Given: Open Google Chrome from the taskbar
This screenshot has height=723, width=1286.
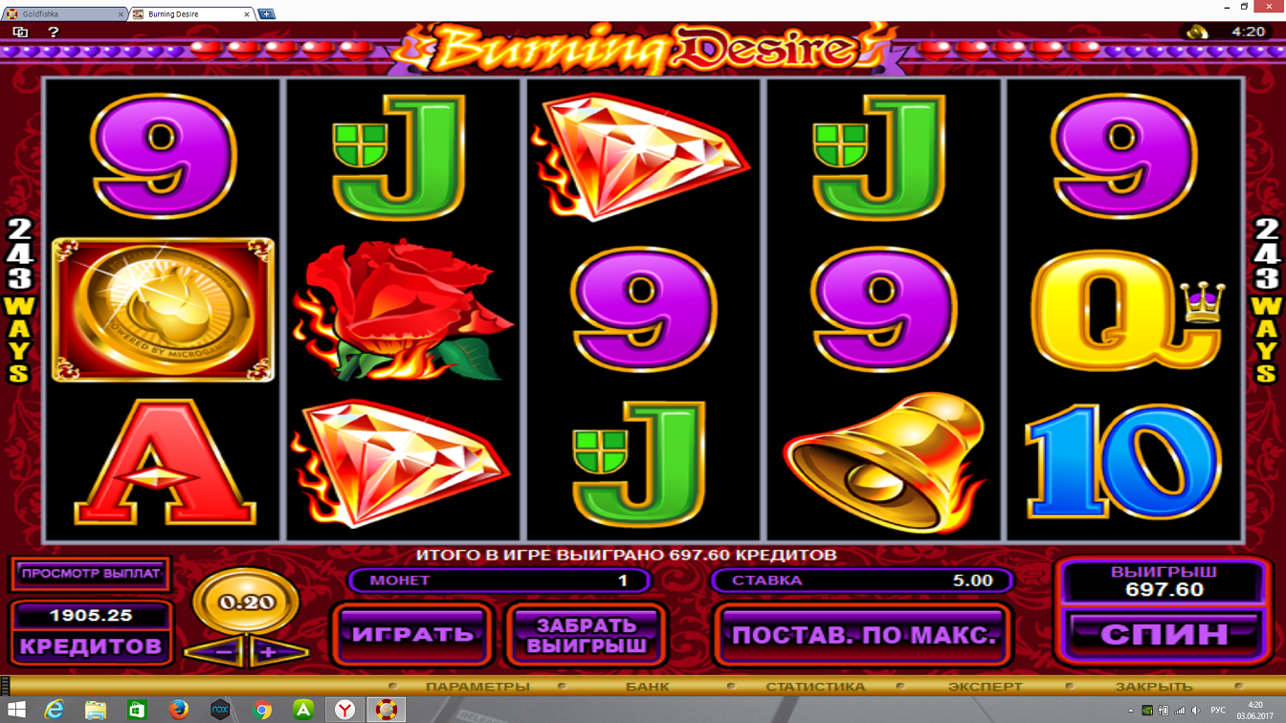Looking at the screenshot, I should click(261, 710).
